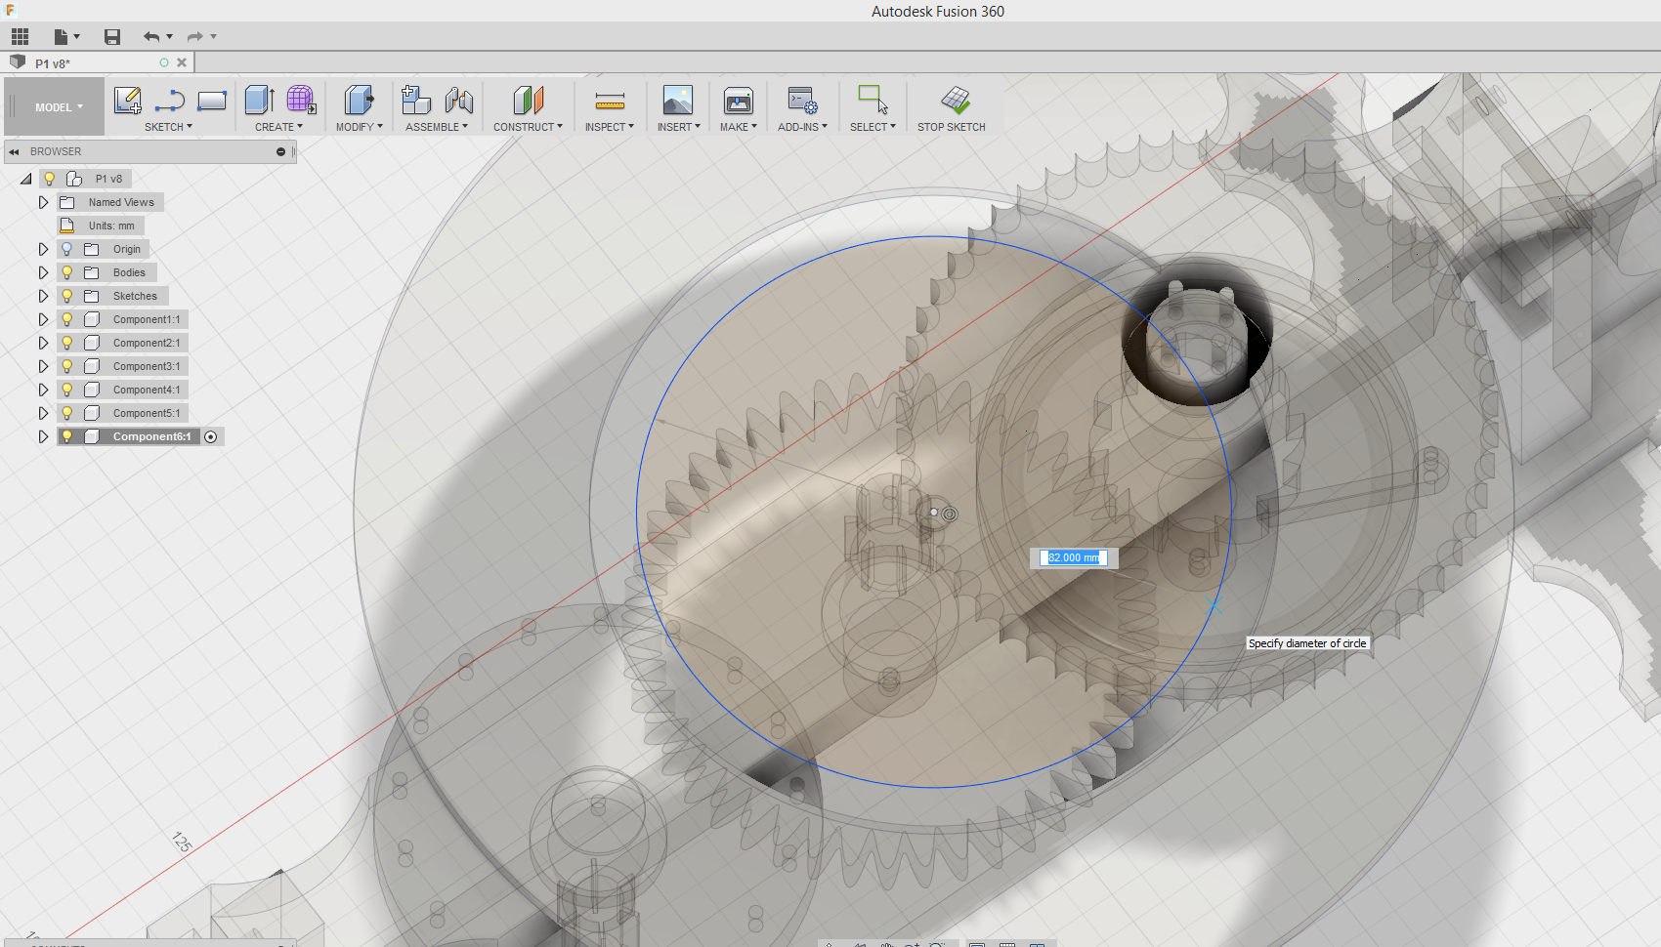The image size is (1661, 947).
Task: Select the Named Views tree item
Action: 121,202
